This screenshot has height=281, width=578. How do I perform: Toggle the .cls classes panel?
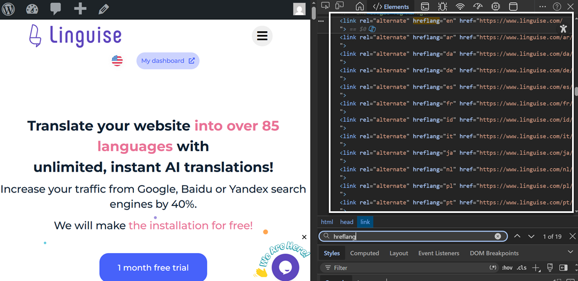(x=521, y=268)
